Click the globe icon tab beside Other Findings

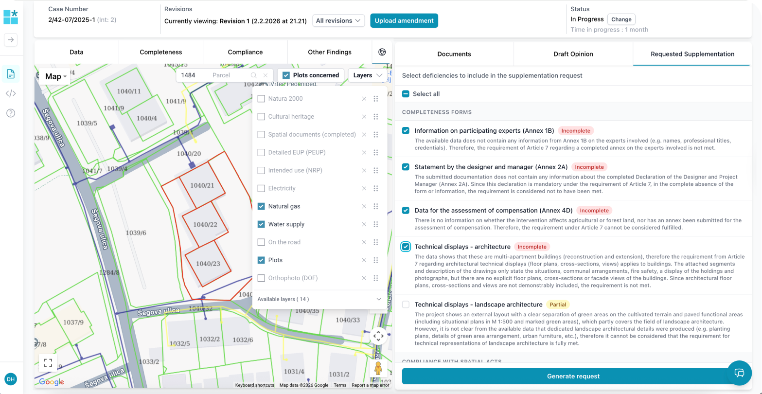click(x=382, y=52)
